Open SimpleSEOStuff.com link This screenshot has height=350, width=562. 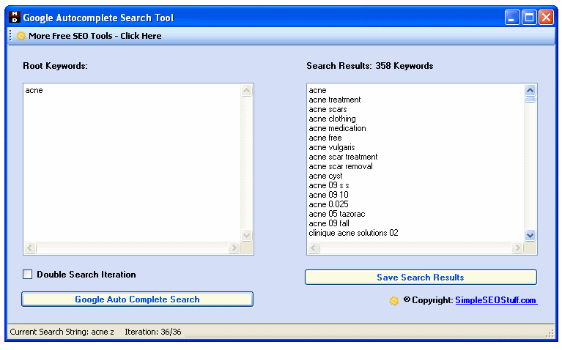[496, 300]
